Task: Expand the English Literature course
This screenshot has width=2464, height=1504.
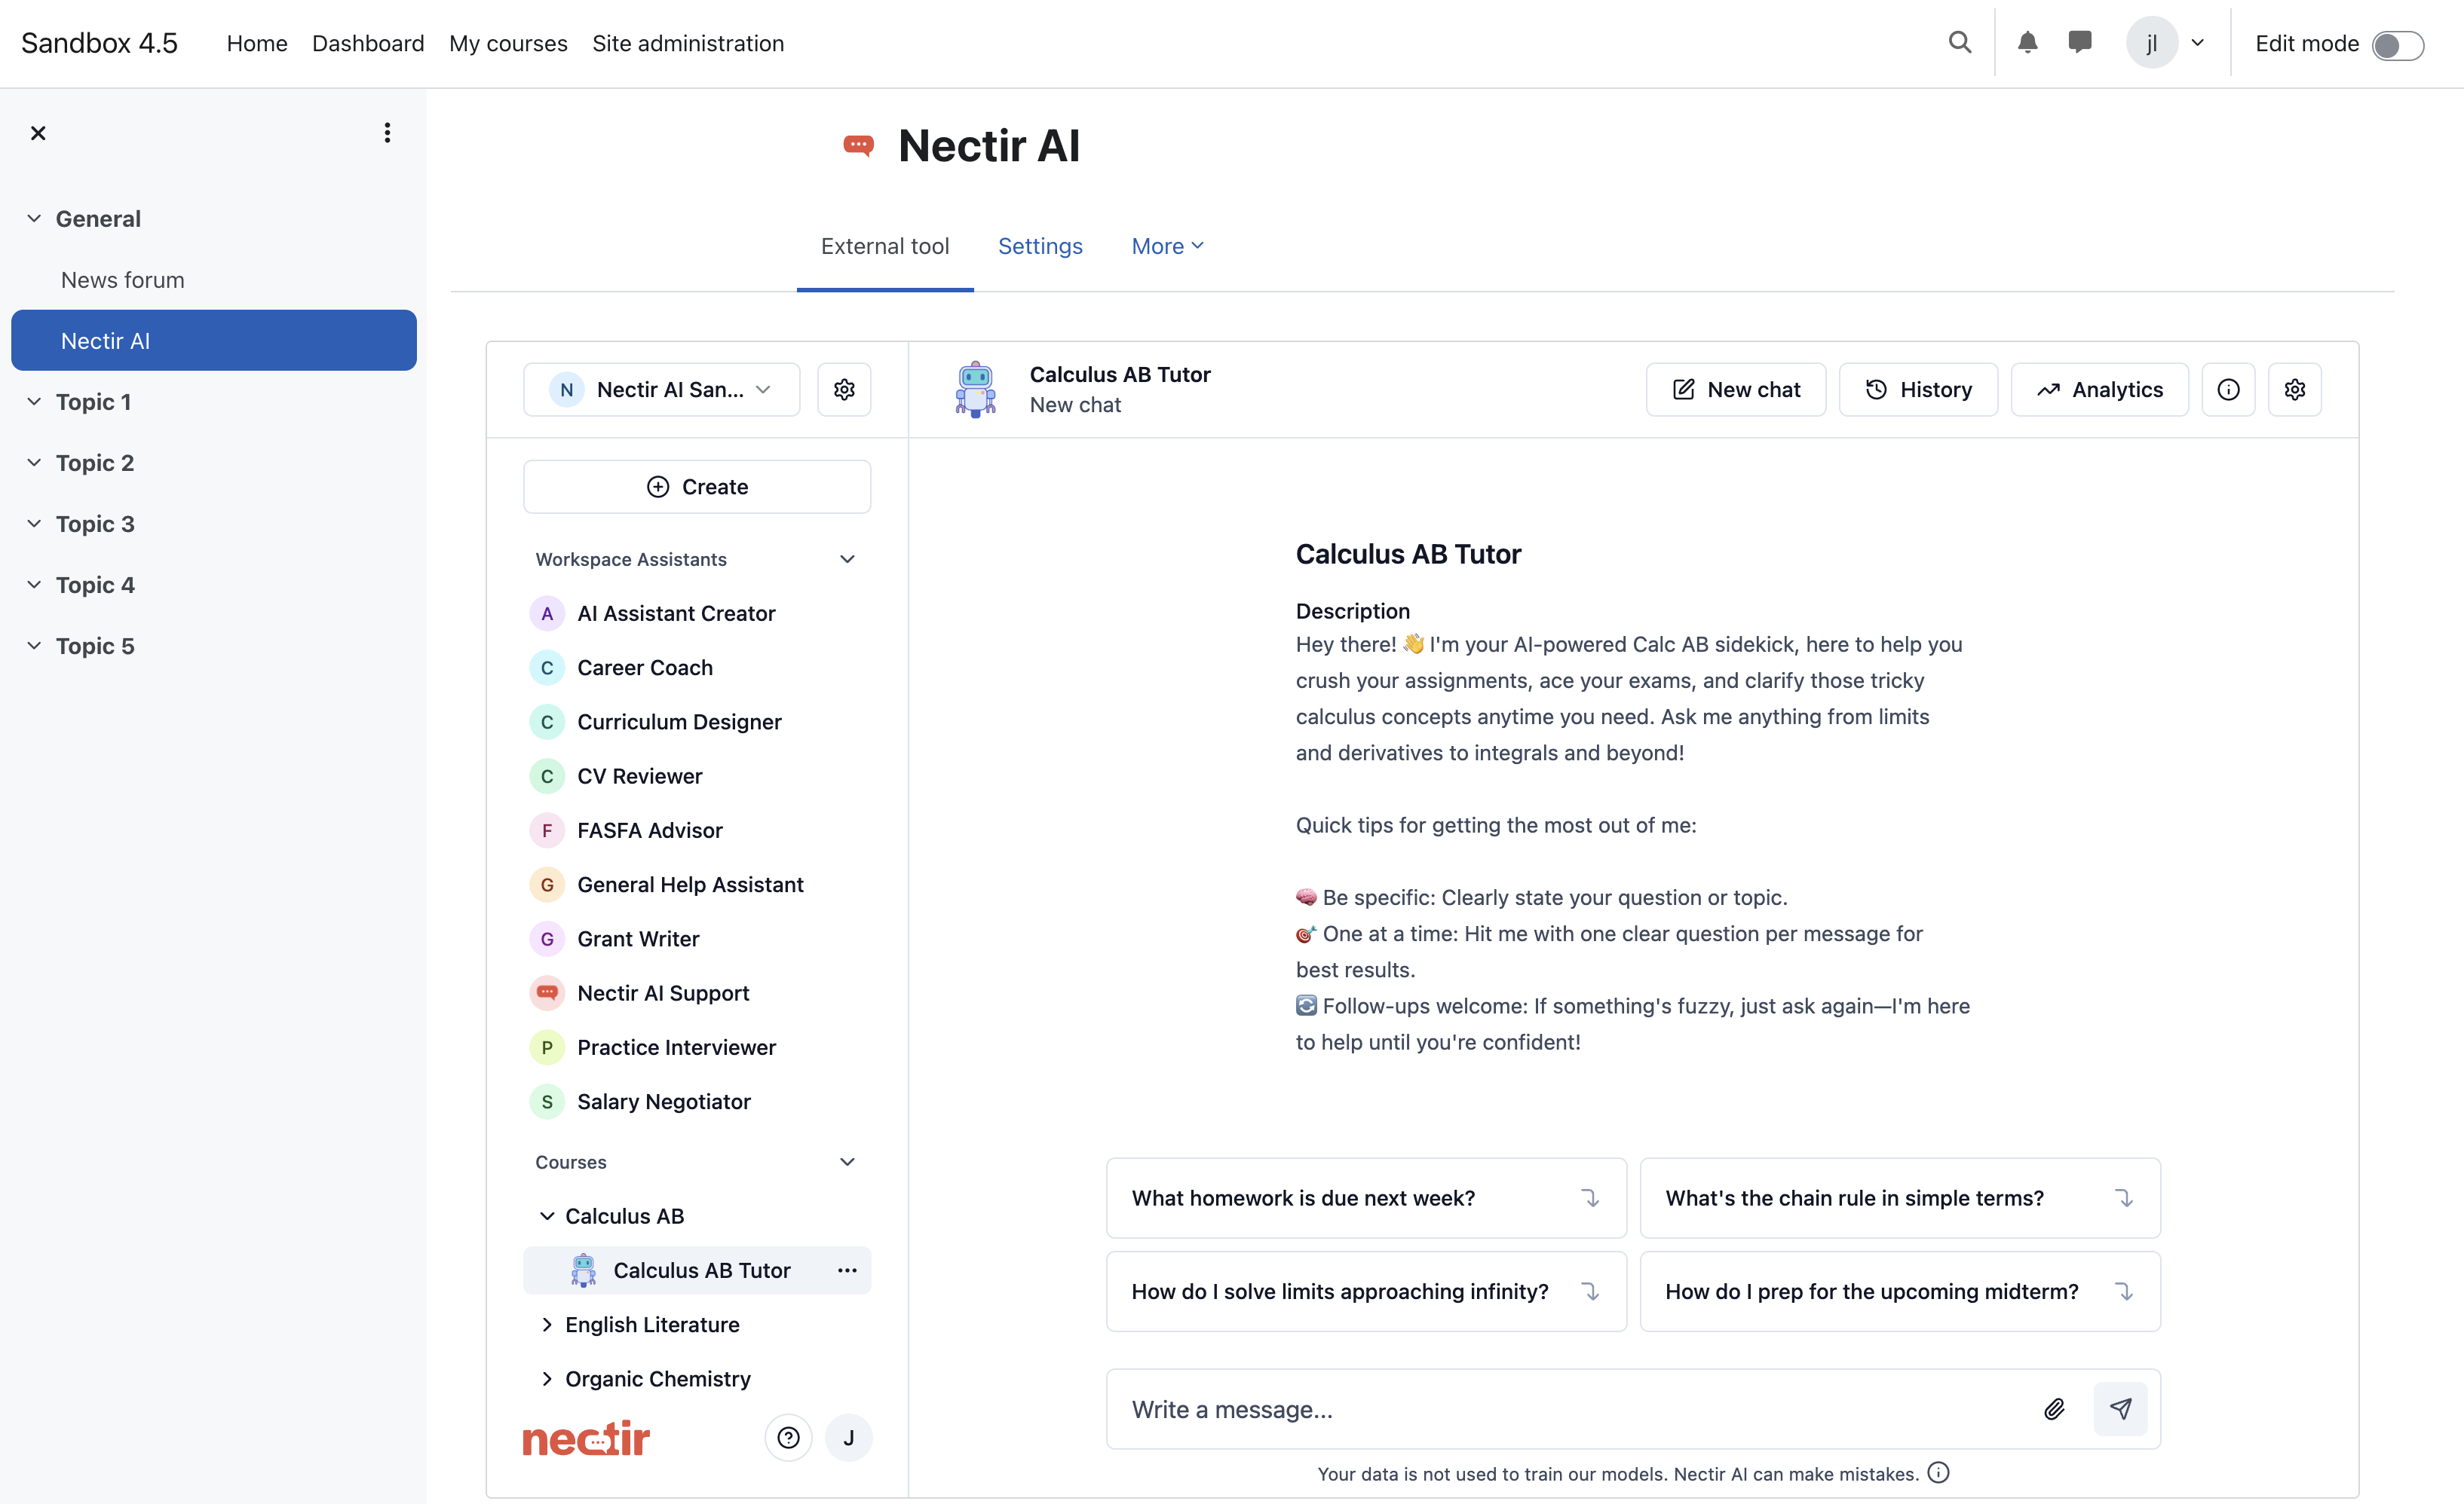Action: click(x=547, y=1325)
